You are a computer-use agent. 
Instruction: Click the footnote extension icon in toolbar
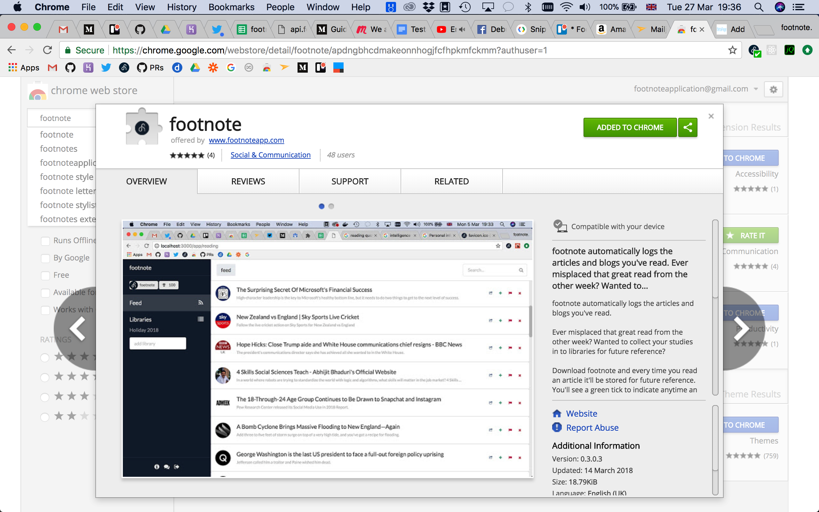point(754,51)
